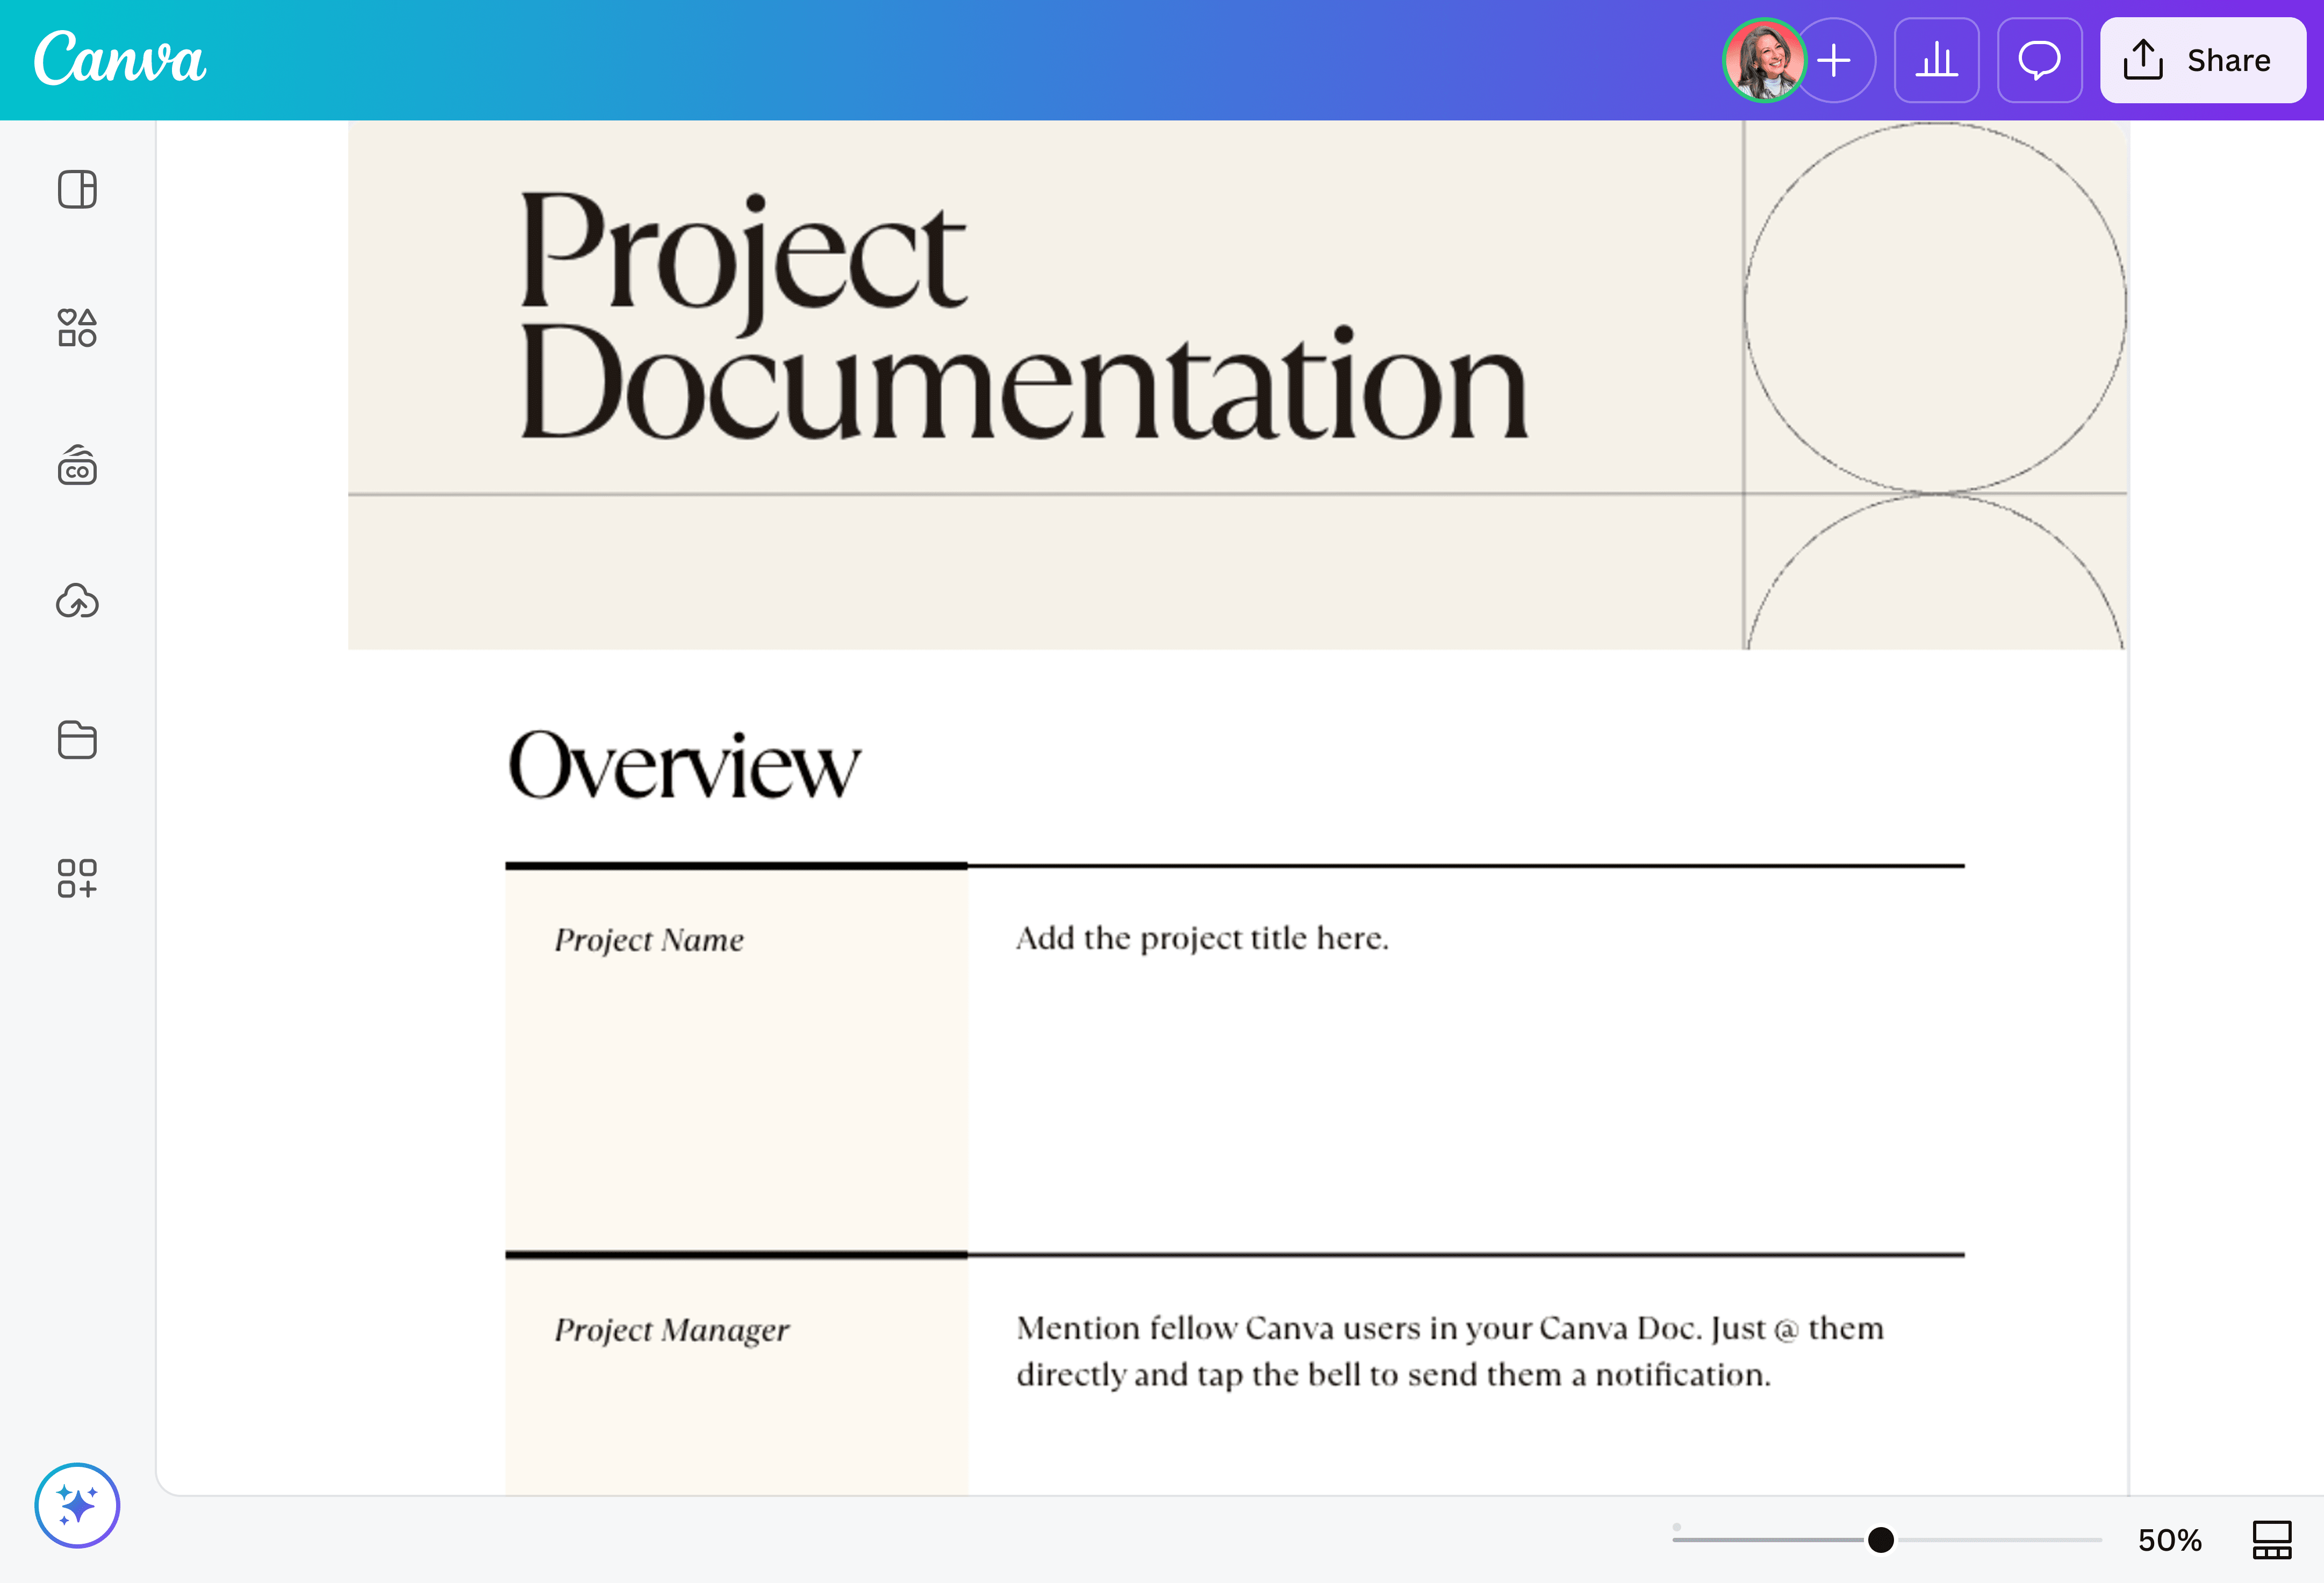The width and height of the screenshot is (2324, 1583).
Task: Click the Share button
Action: tap(2203, 60)
